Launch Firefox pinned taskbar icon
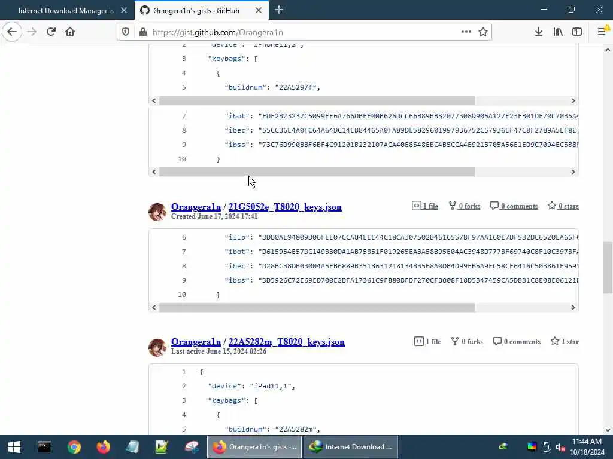This screenshot has width=613, height=459. [104, 447]
